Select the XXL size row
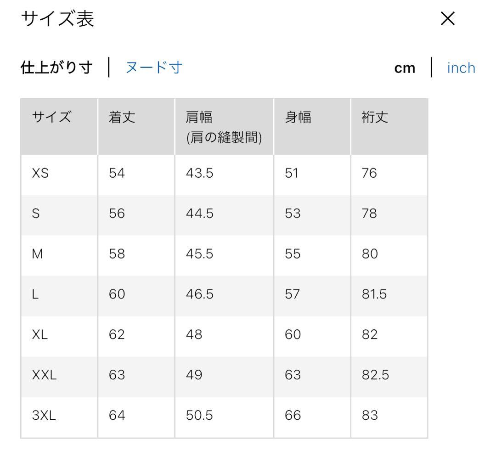 pyautogui.click(x=44, y=375)
